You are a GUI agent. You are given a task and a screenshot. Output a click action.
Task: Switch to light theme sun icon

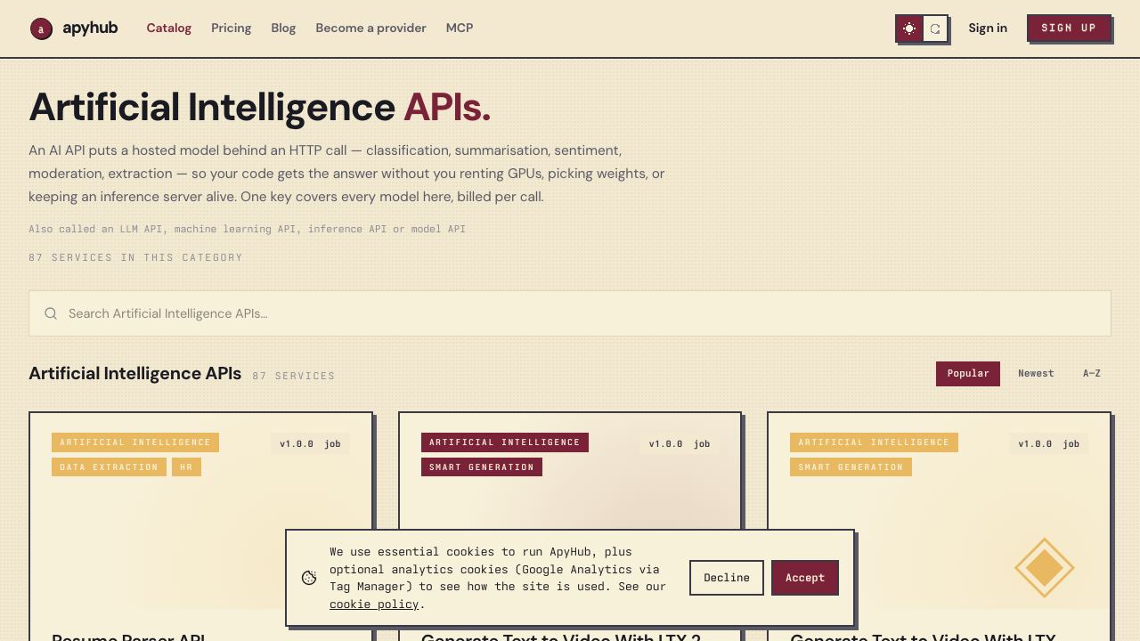pos(909,28)
